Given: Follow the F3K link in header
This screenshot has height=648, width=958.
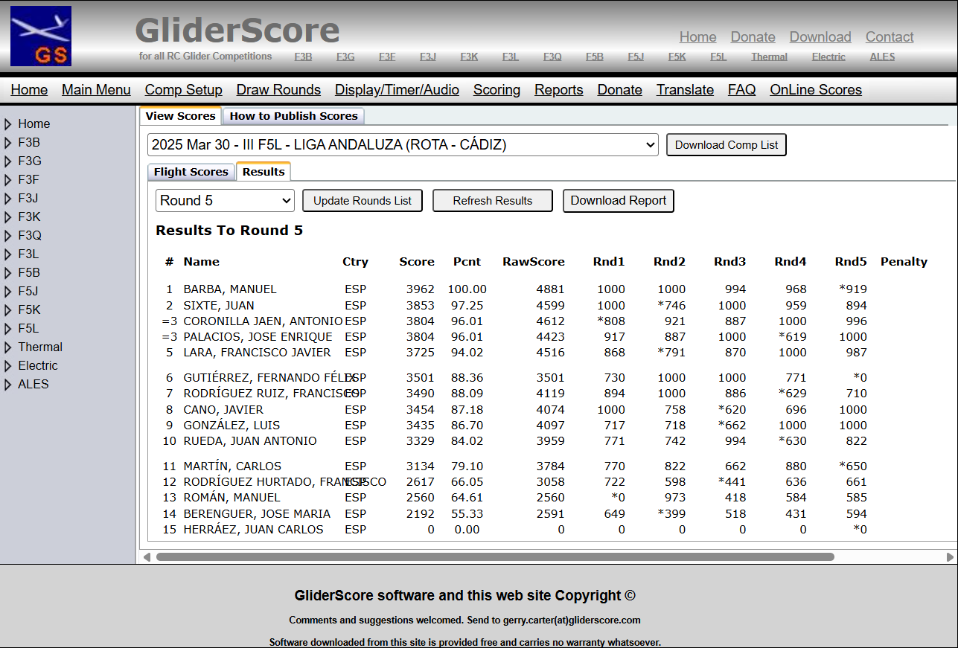Looking at the screenshot, I should (469, 57).
